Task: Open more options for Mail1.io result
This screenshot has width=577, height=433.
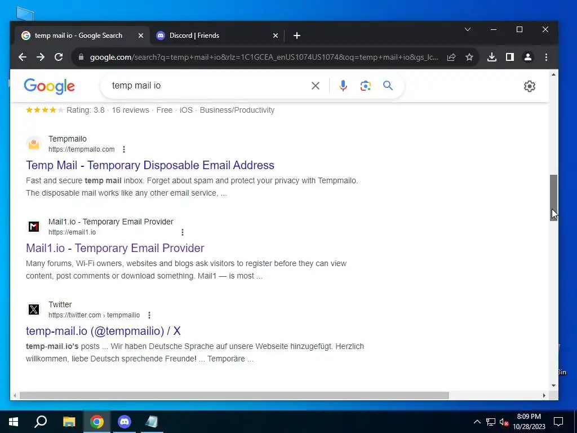Action: (183, 232)
